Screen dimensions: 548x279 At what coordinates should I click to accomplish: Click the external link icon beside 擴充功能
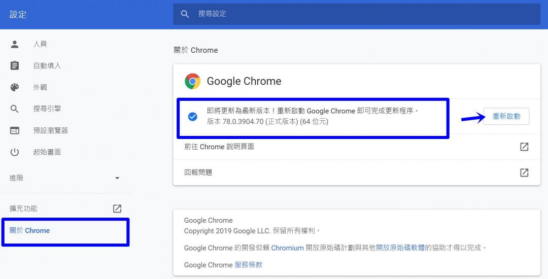tap(117, 208)
